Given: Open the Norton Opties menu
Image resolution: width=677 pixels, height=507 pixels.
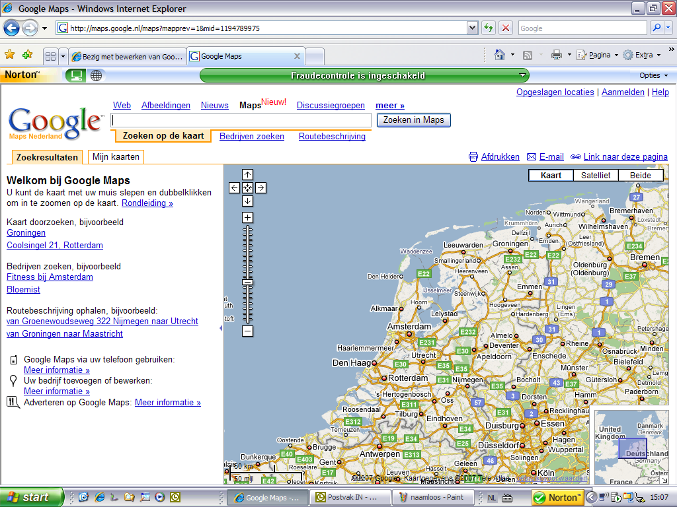Looking at the screenshot, I should click(x=653, y=75).
